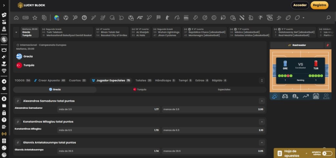This screenshot has height=158, width=336.
Task: Pin the Konstantinos Mitoglou total puntos market
Action: coord(18,122)
